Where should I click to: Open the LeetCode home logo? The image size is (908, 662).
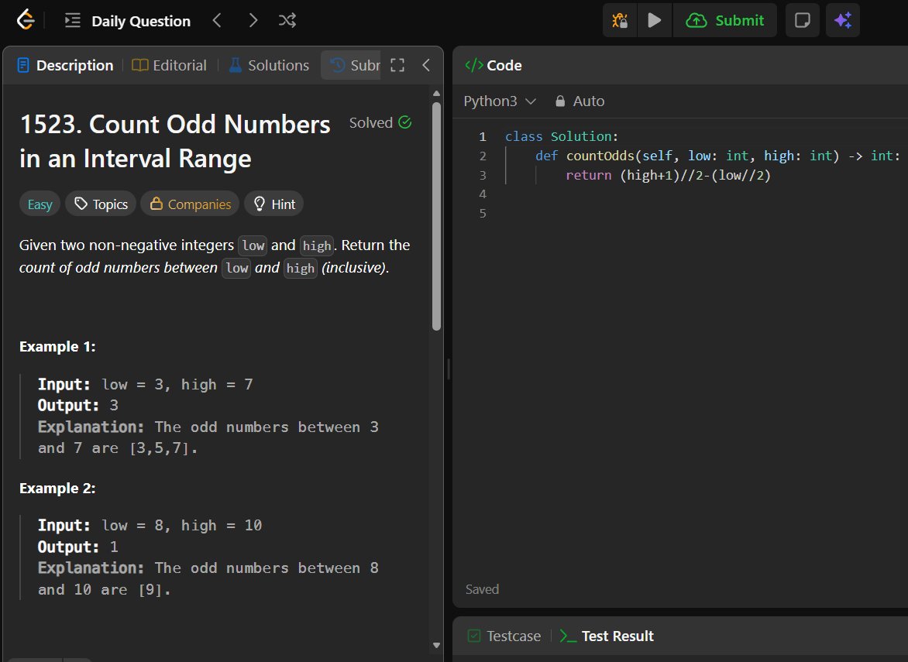26,20
